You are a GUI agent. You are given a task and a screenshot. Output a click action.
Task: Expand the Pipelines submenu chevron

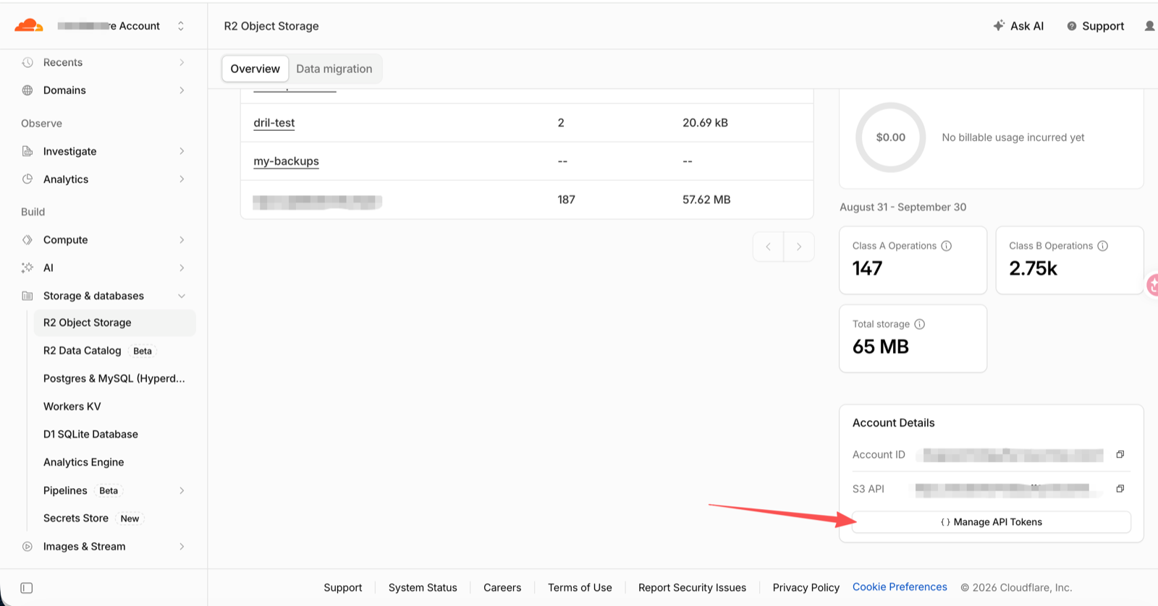tap(182, 490)
